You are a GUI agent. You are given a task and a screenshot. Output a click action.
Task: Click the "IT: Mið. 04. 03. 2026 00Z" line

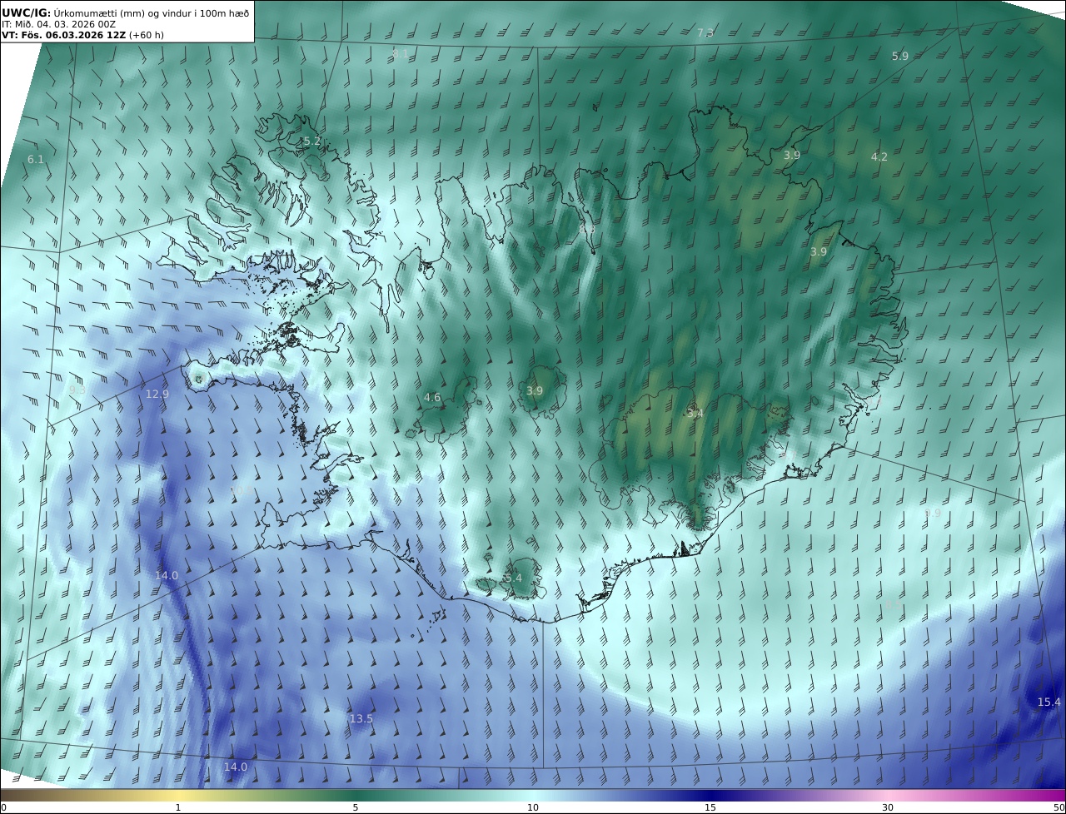pos(57,25)
